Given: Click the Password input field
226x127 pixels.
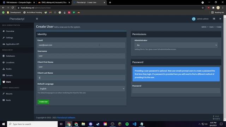Looking at the screenshot, I should (176, 91).
